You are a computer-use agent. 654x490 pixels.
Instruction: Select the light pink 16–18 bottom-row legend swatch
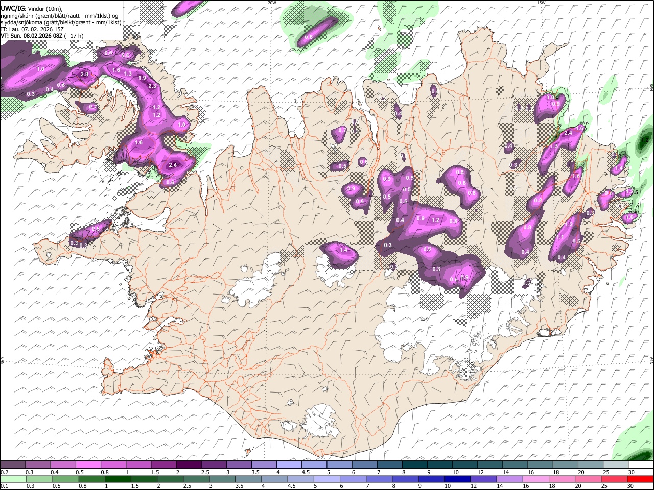(535, 479)
